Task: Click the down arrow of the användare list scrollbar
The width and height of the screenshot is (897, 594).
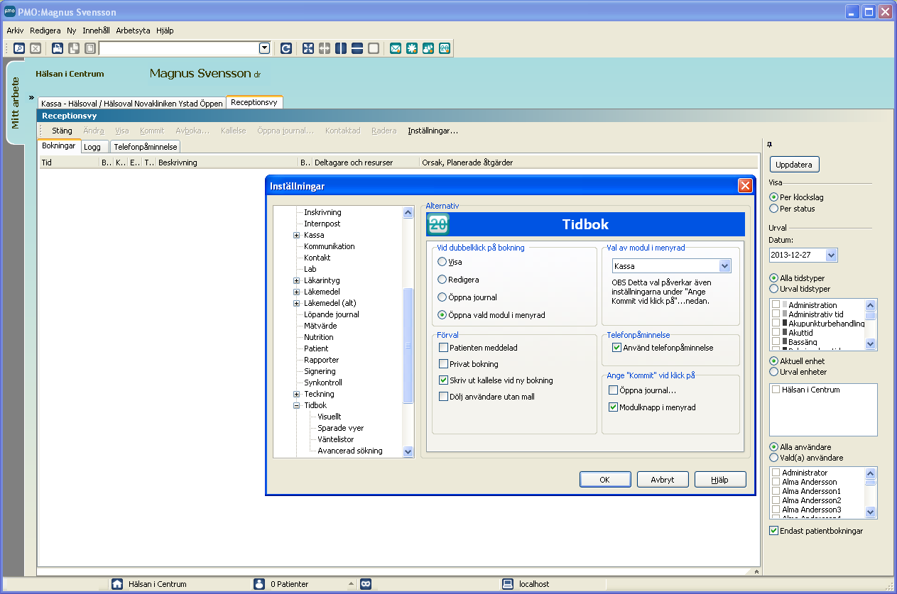Action: (870, 511)
